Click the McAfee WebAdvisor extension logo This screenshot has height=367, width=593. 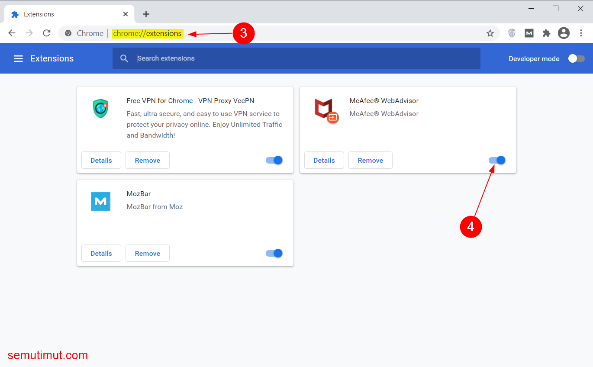tap(326, 110)
